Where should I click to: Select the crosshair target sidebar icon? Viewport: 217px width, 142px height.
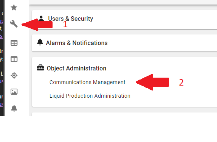point(14,75)
